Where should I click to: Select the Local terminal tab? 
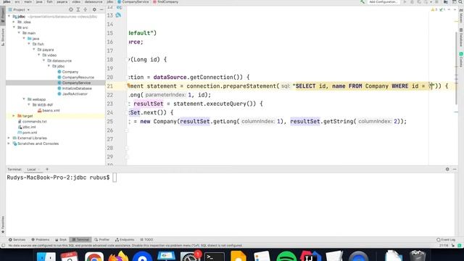coord(31,169)
